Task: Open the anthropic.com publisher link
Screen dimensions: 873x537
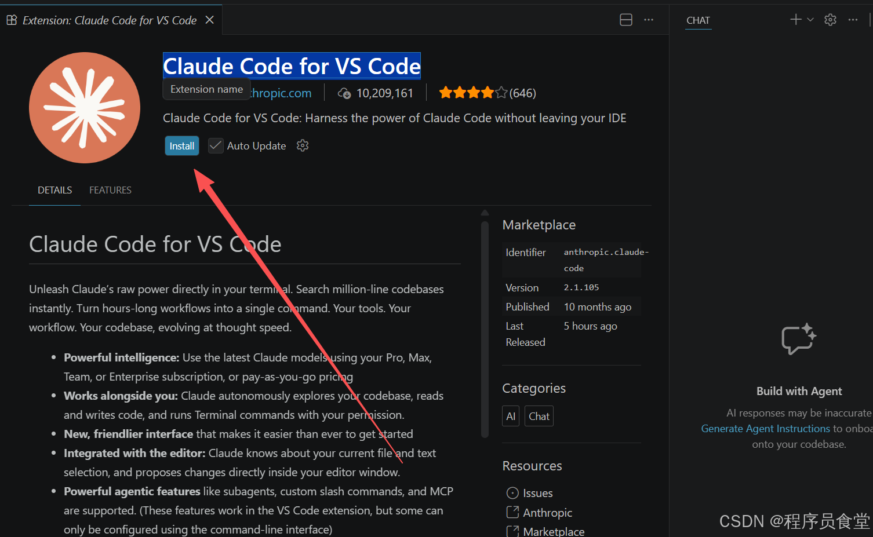Action: pyautogui.click(x=281, y=93)
